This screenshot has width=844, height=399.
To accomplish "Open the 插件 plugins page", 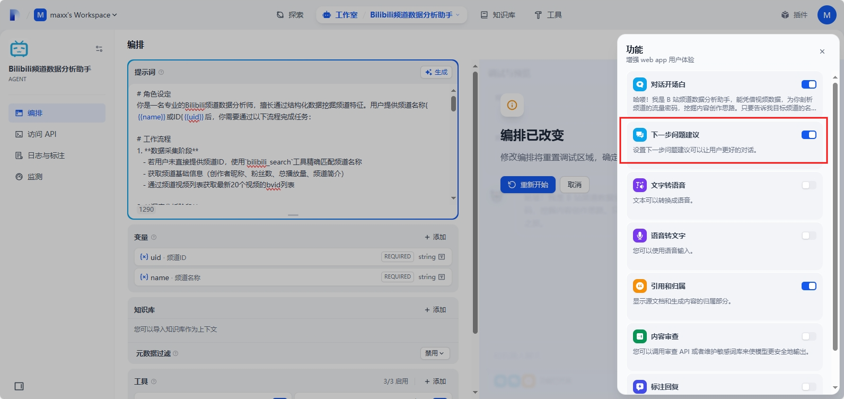I will click(x=794, y=15).
